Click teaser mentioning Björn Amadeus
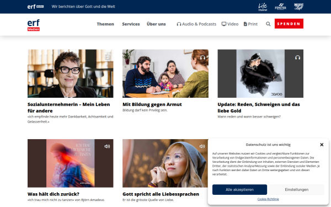The height and width of the screenshot is (207, 331). (x=66, y=200)
